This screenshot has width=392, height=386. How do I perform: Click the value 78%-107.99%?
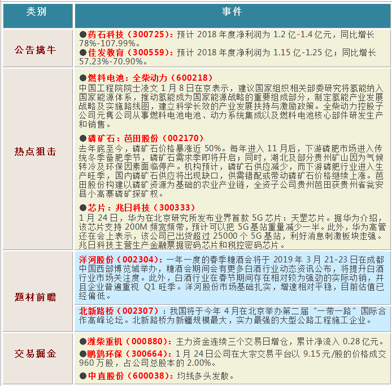pyautogui.click(x=107, y=43)
